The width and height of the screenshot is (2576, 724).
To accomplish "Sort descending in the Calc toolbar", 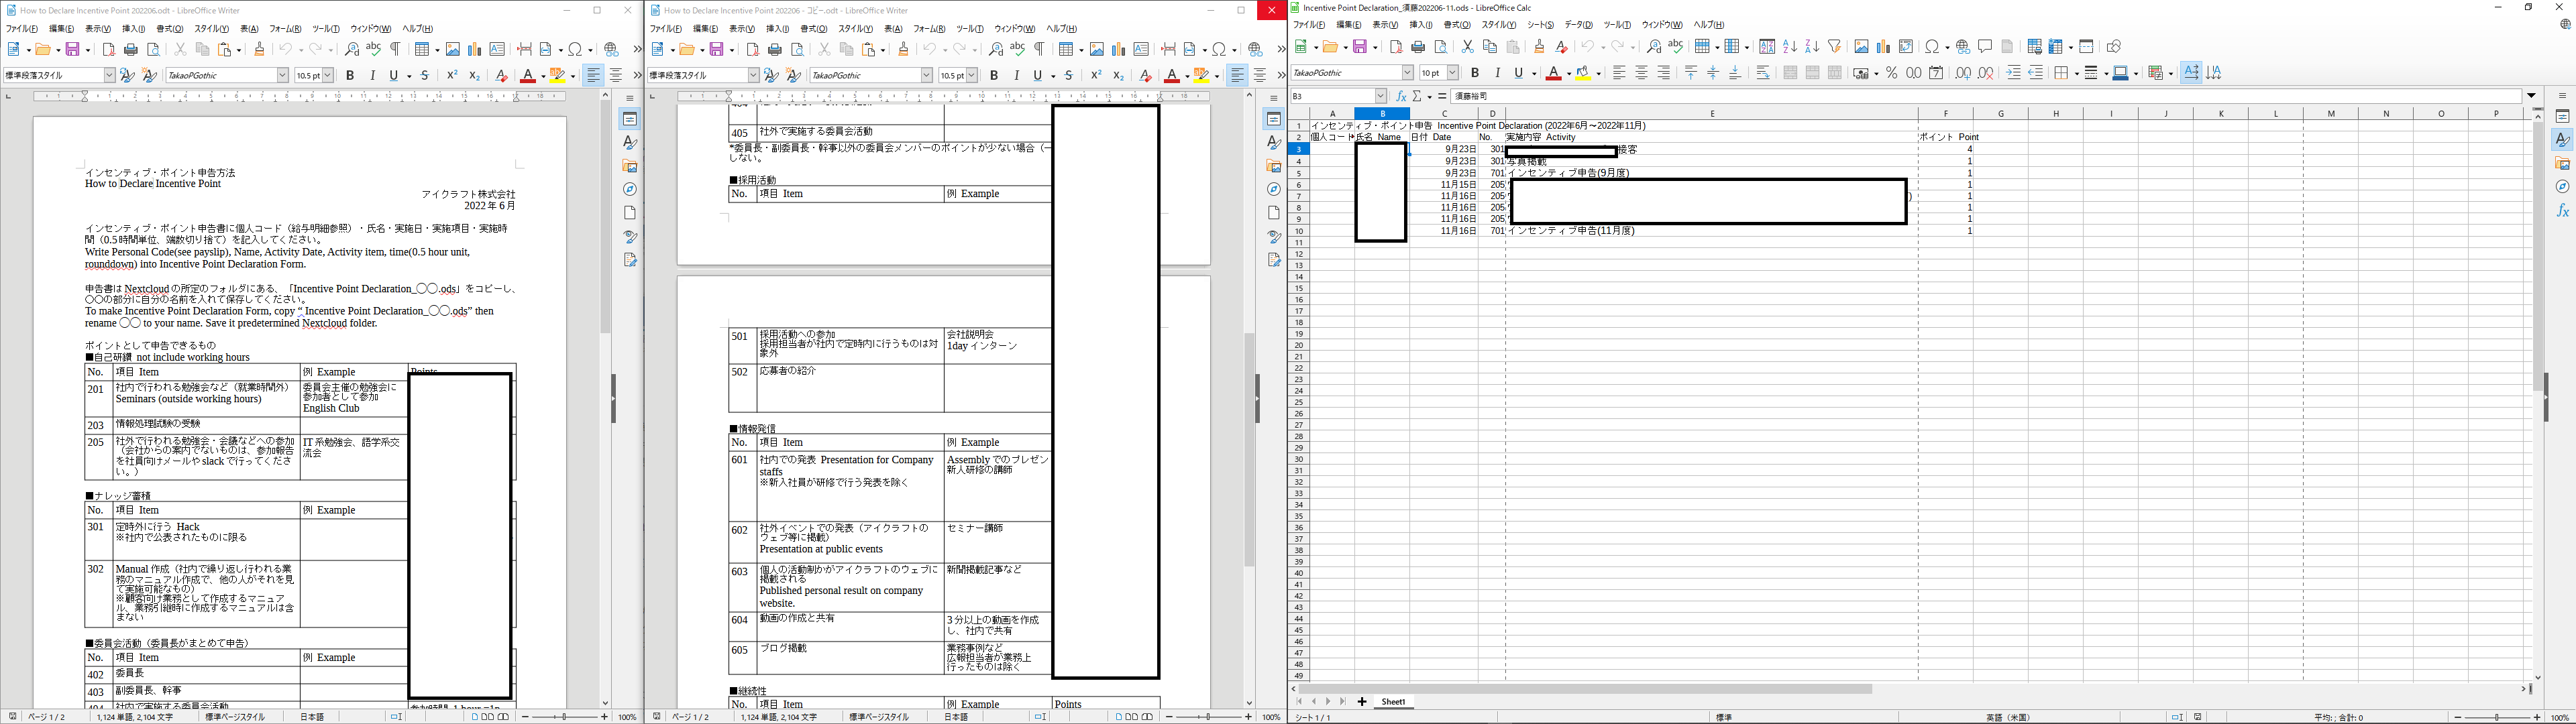I will (x=1812, y=47).
